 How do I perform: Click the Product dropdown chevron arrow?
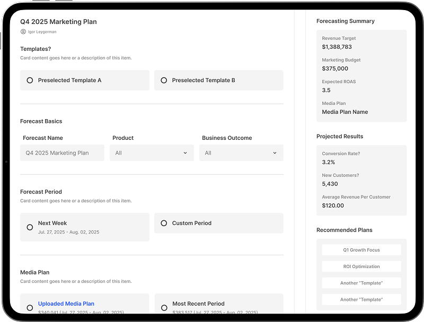point(185,153)
